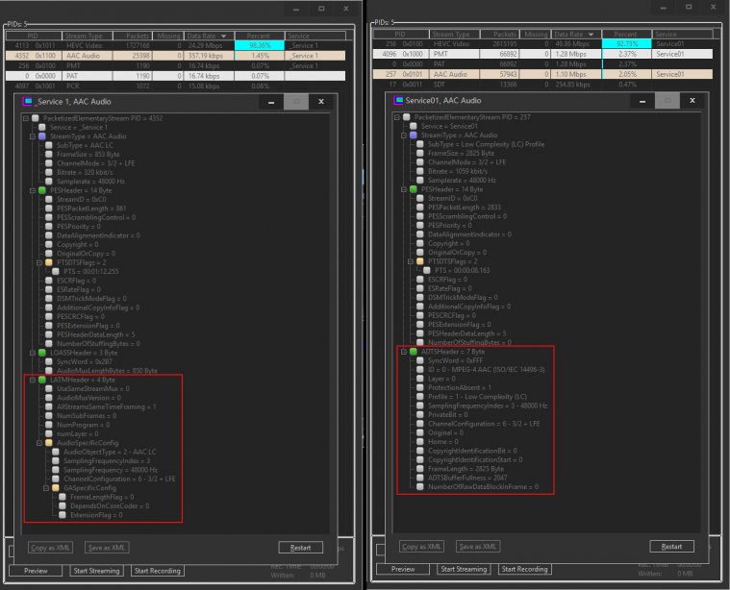The width and height of the screenshot is (730, 590).
Task: Sort by Data Rate column in right window
Action: click(x=576, y=35)
